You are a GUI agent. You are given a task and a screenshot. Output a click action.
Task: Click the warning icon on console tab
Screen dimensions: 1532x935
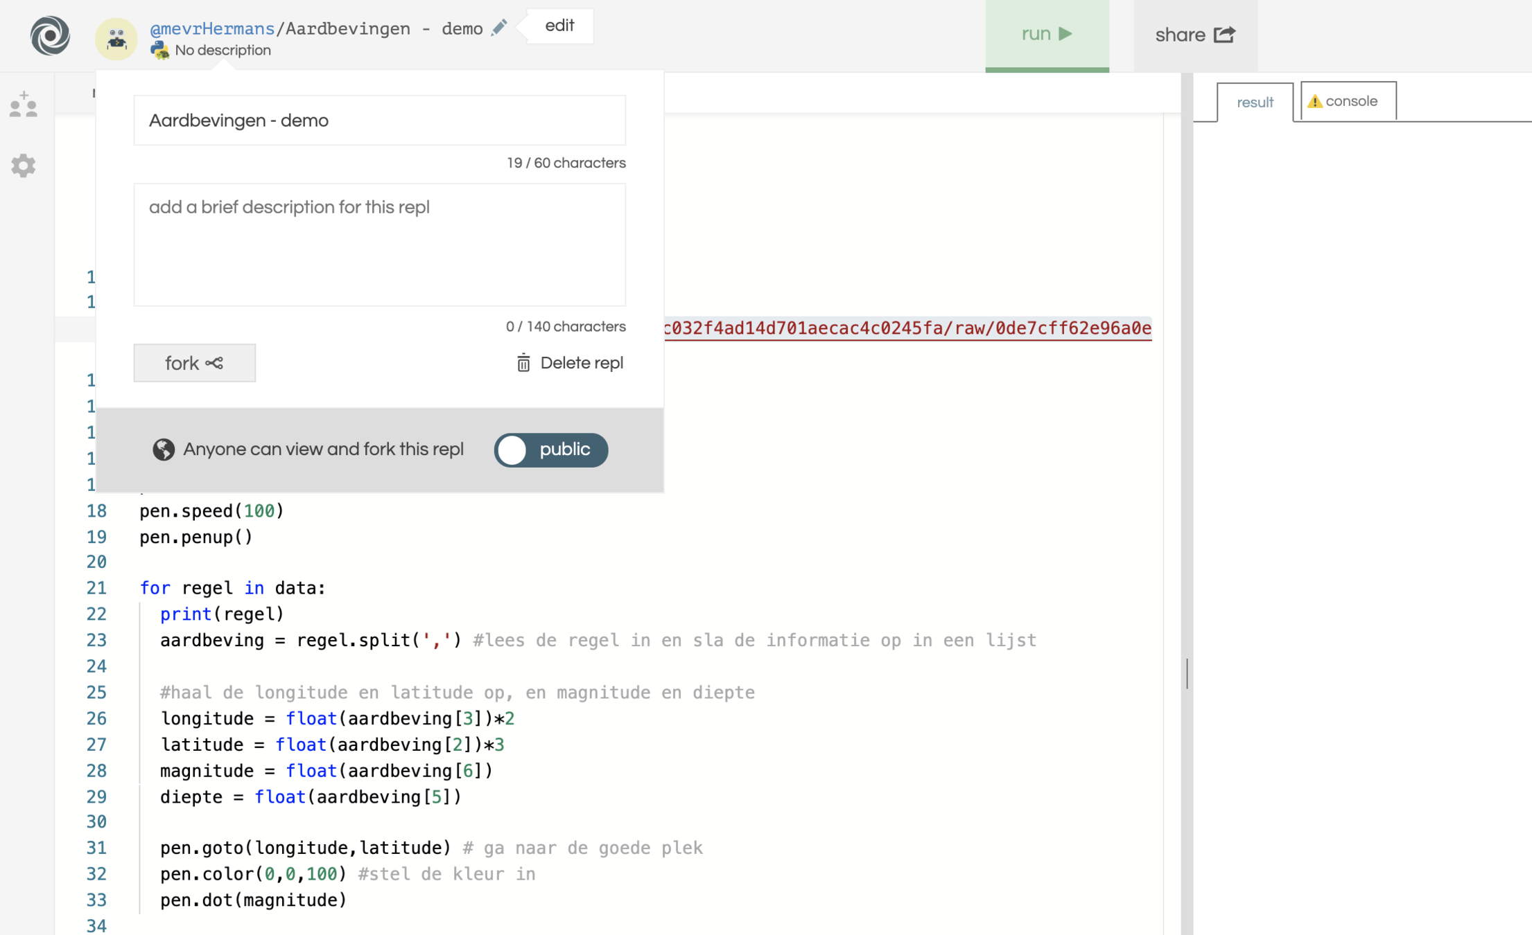coord(1314,102)
